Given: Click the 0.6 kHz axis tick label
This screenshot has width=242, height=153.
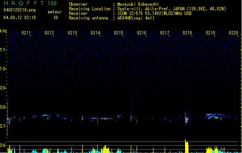Looking at the screenshot, I should pyautogui.click(x=3, y=145).
